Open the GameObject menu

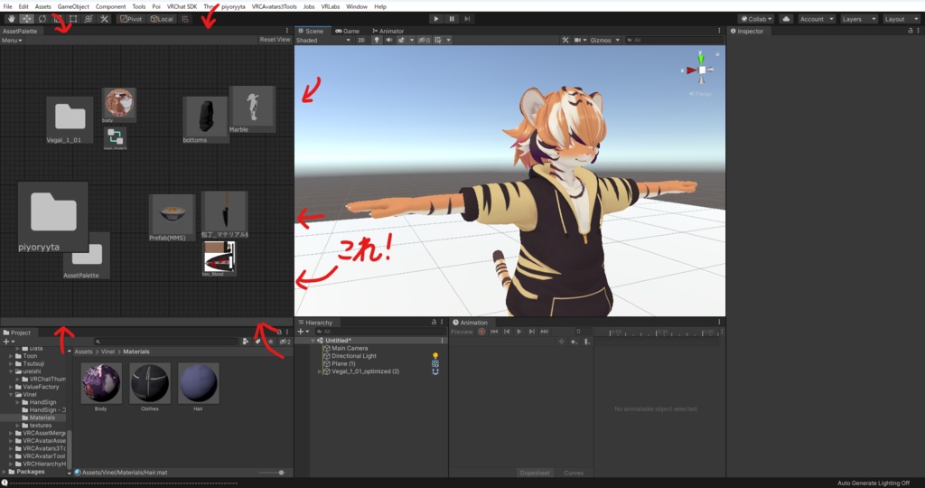(73, 6)
